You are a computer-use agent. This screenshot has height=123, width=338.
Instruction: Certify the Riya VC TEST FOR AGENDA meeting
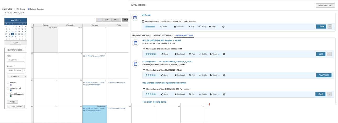[204, 75]
